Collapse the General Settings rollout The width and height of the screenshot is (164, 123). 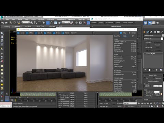[x=116, y=26]
